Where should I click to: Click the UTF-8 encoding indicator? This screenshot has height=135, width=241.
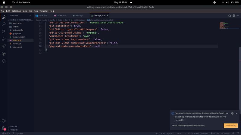click(x=179, y=133)
